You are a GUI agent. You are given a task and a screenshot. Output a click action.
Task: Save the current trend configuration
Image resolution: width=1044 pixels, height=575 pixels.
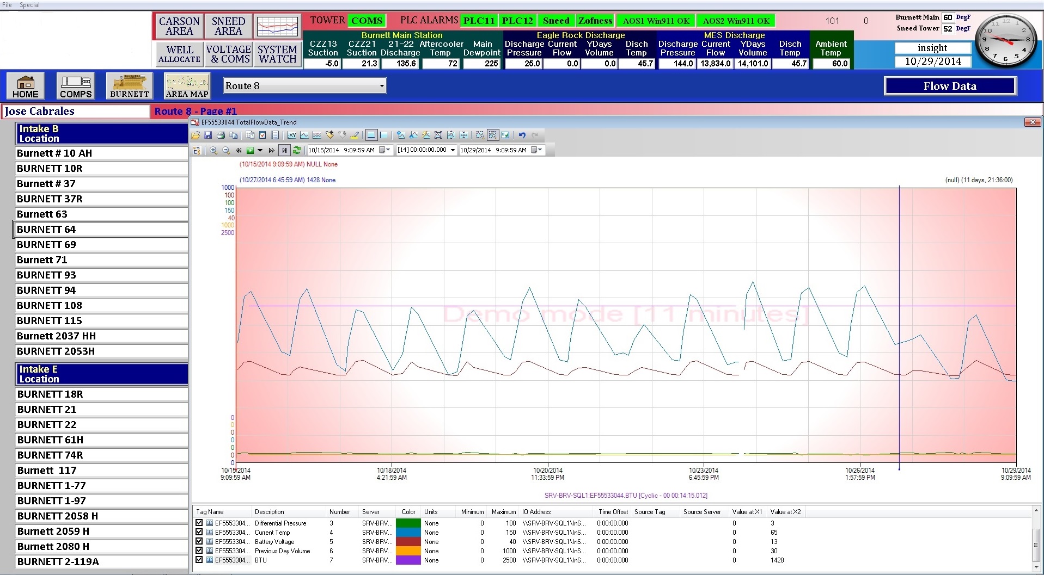(209, 135)
